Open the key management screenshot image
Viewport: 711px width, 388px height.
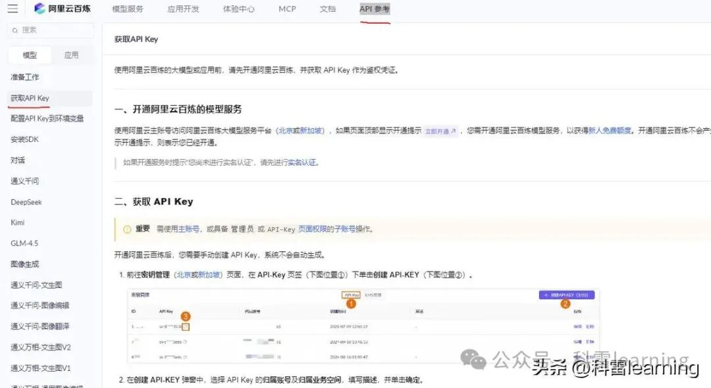[363, 326]
